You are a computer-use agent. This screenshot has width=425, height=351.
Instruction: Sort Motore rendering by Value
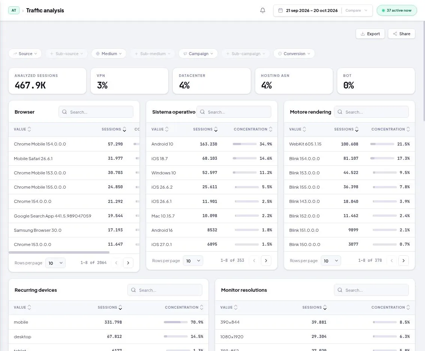(298, 129)
